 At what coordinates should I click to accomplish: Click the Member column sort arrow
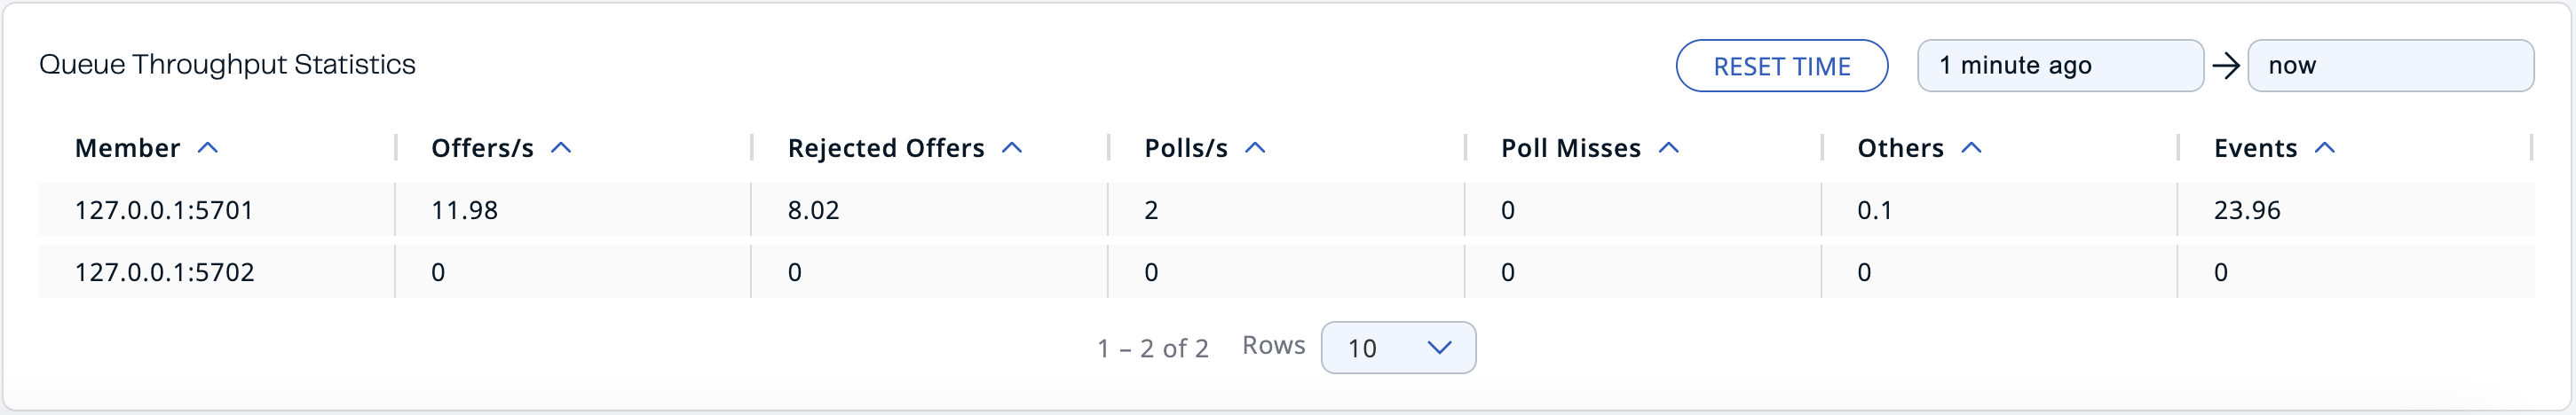[208, 148]
